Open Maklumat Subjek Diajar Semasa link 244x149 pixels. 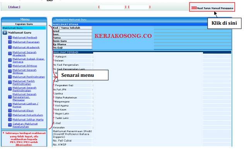29,60
